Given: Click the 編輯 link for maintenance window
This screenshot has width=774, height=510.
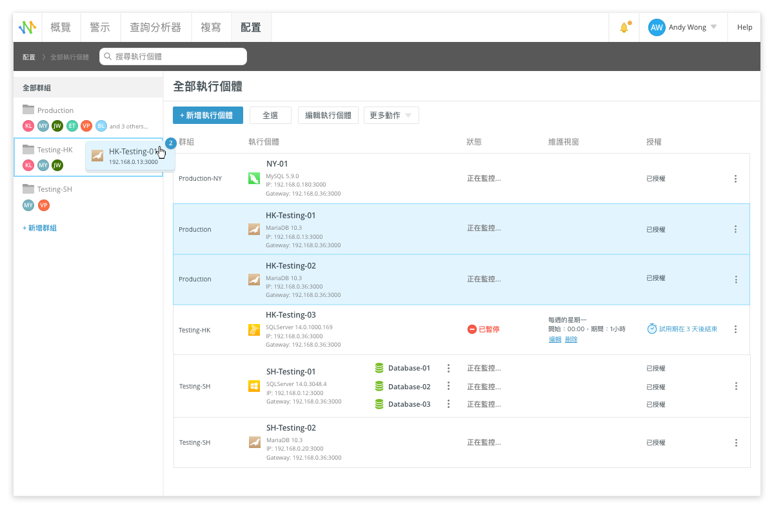Looking at the screenshot, I should pos(555,340).
